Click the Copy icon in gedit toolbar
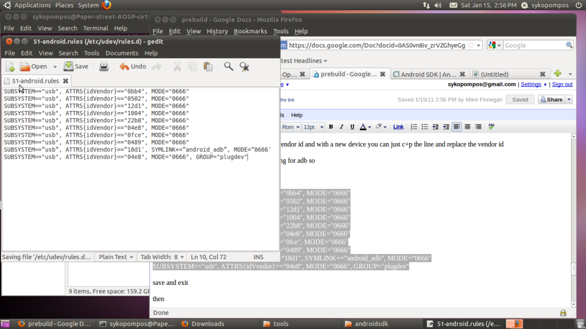The width and height of the screenshot is (586, 329). (x=192, y=66)
